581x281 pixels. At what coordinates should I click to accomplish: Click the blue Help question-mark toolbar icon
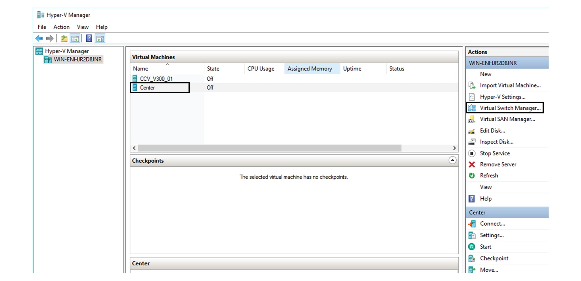(89, 38)
